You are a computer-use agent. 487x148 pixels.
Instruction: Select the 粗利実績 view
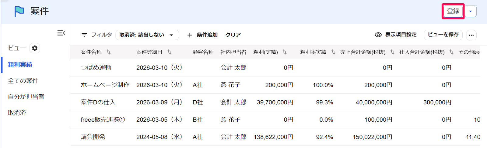tap(20, 65)
